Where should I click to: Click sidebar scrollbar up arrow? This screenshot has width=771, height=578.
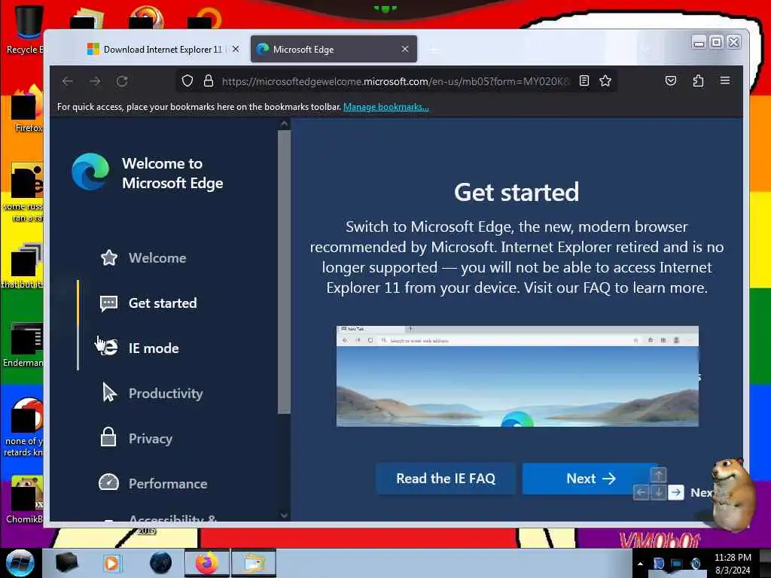pyautogui.click(x=284, y=124)
